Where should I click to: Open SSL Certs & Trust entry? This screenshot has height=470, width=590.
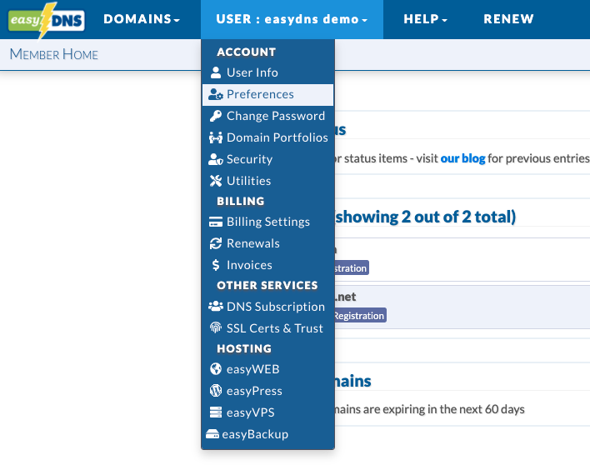click(x=267, y=328)
